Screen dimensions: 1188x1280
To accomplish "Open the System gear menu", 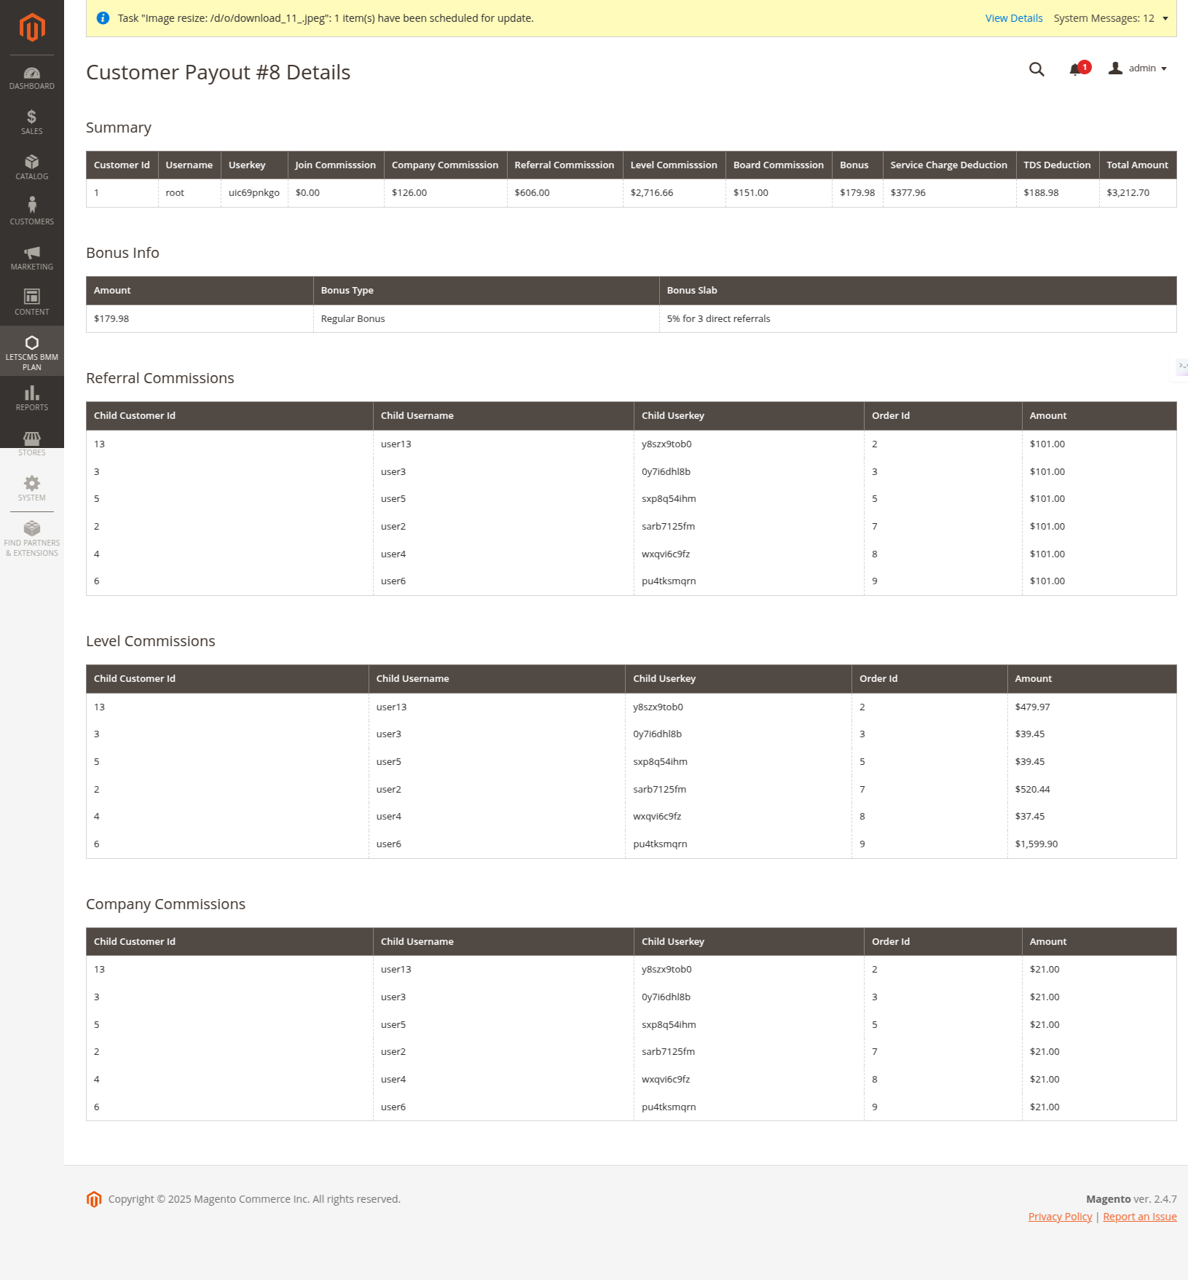I will tap(31, 488).
